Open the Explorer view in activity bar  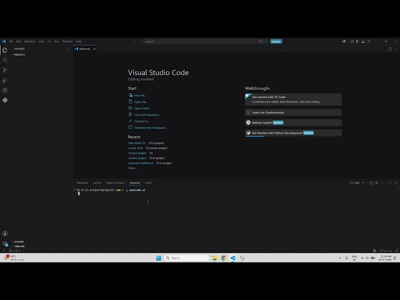5,50
